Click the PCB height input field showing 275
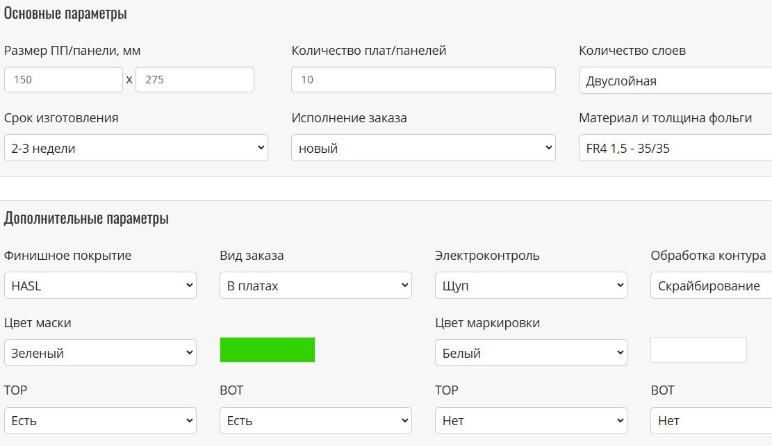 [x=195, y=80]
